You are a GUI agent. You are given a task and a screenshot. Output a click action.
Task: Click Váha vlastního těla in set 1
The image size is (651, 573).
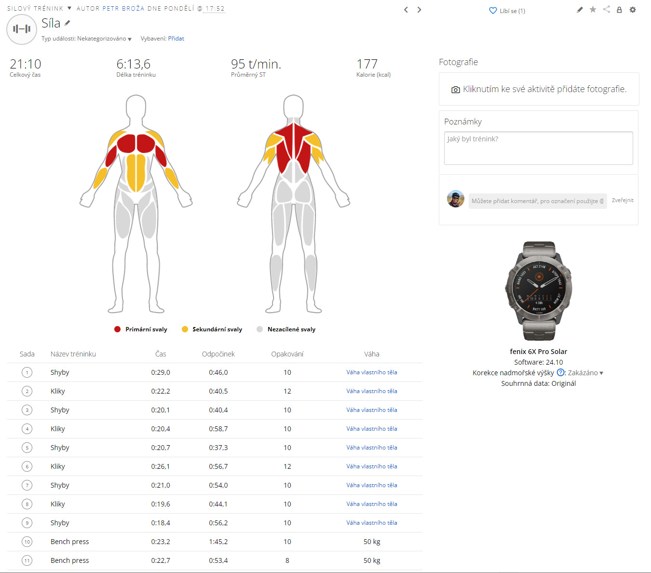[371, 372]
